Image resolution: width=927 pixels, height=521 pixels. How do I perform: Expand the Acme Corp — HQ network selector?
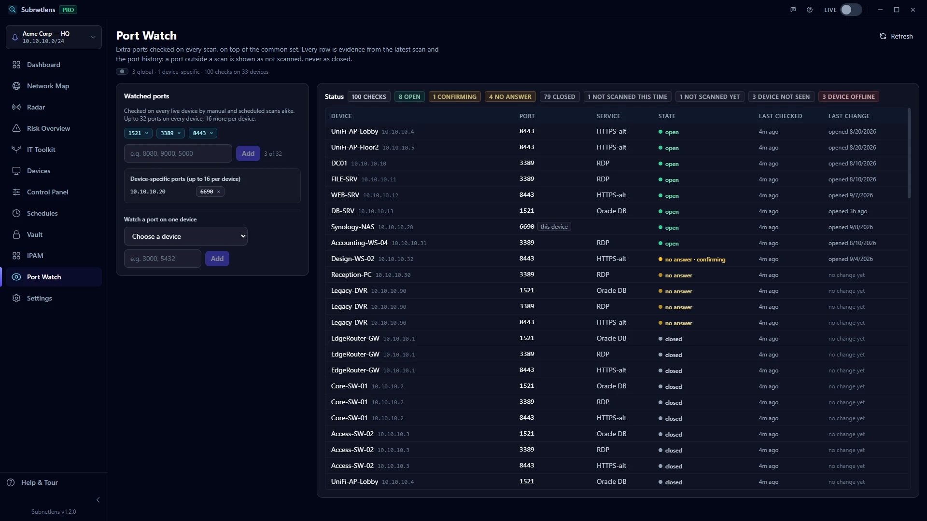54,37
